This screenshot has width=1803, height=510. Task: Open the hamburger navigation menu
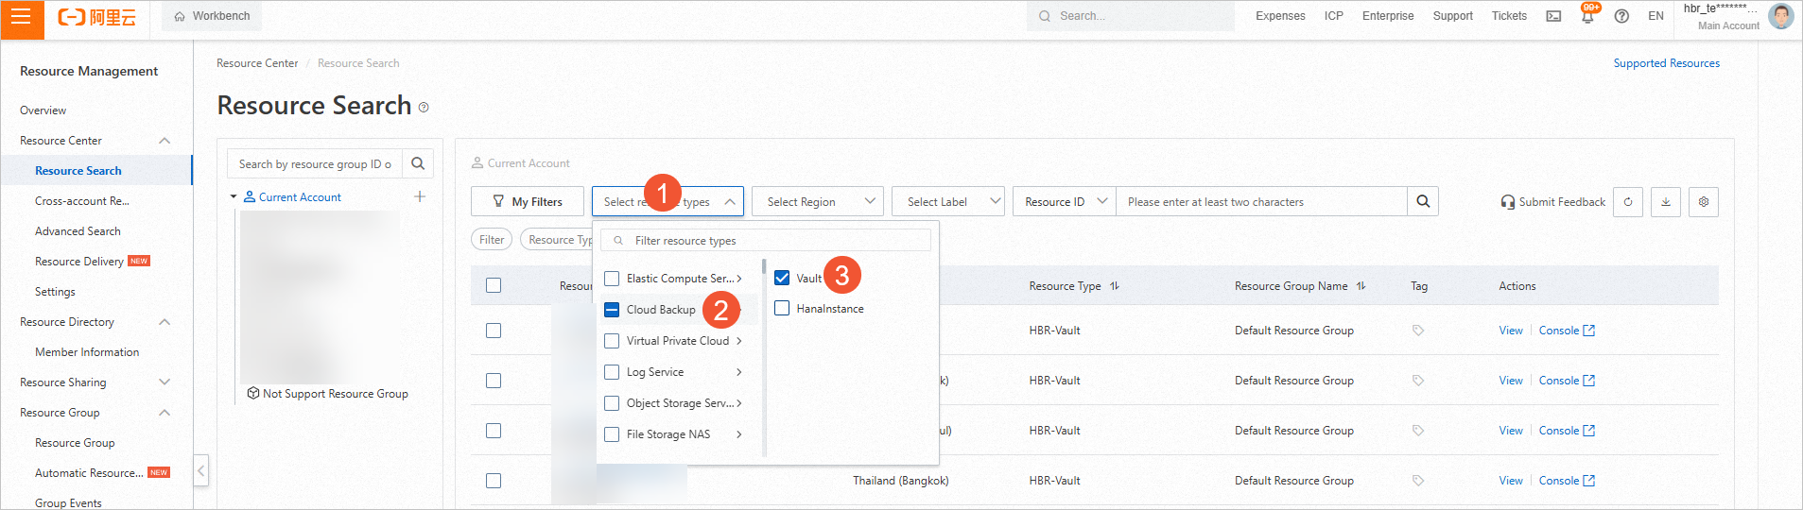click(21, 17)
